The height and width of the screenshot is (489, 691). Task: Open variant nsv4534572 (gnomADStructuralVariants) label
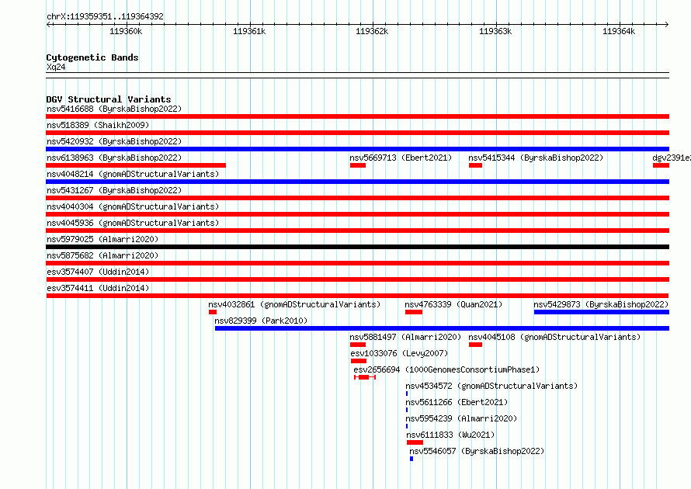[x=491, y=386]
